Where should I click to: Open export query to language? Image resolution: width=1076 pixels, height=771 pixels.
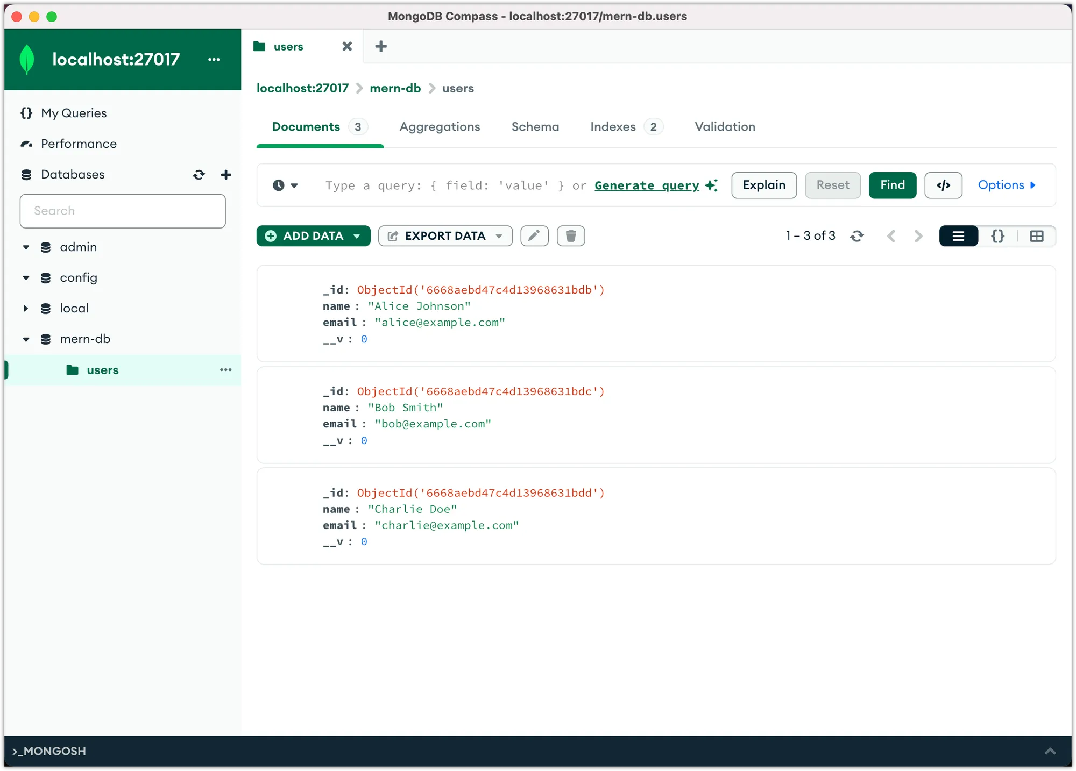[943, 185]
